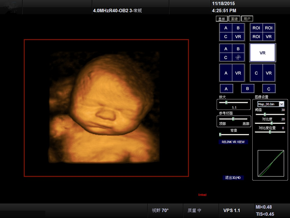Switch to the 用户 (User) tab

pyautogui.click(x=247, y=19)
